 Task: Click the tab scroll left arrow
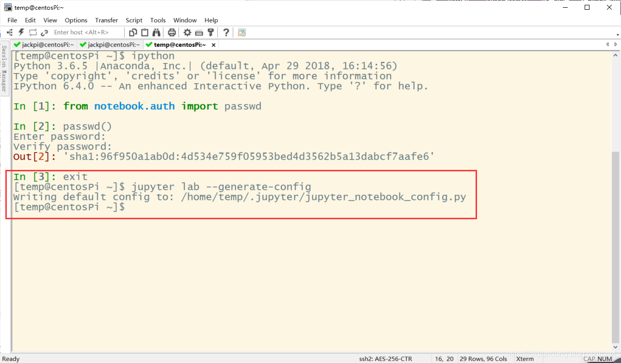608,45
